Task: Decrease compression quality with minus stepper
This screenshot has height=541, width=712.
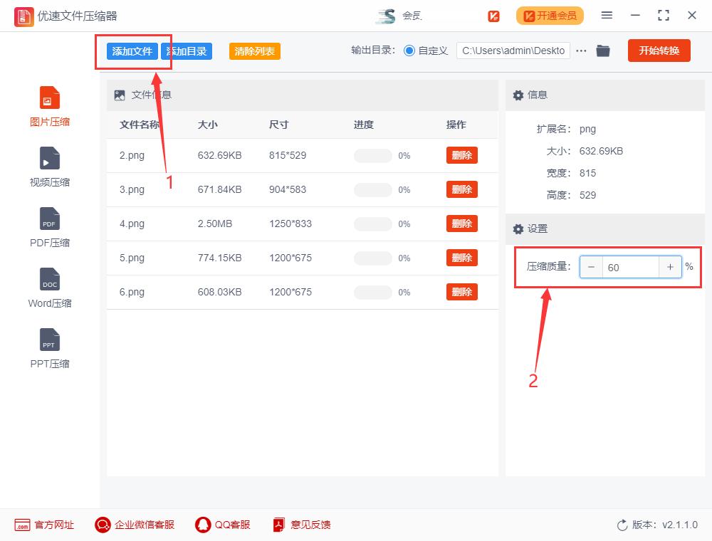Action: 591,266
